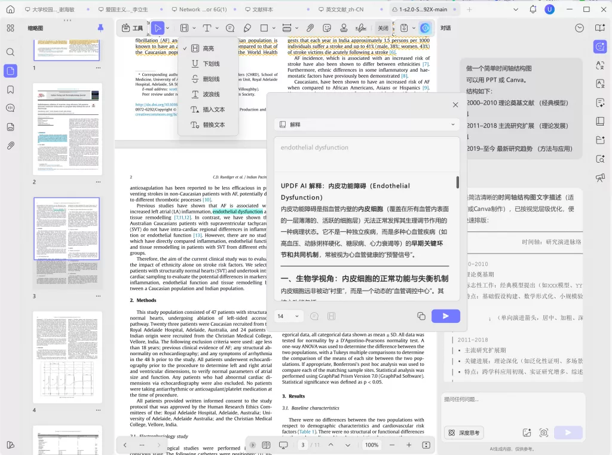The image size is (612, 455).
Task: Click the comment bubble tool in toolbar
Action: (230, 28)
